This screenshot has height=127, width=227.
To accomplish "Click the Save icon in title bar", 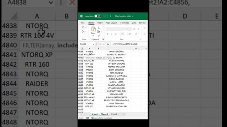I will pyautogui.click(x=104, y=16).
